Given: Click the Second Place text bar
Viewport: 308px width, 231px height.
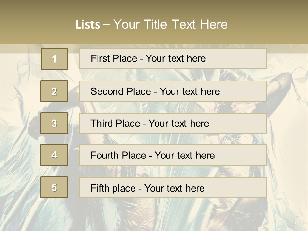Looking at the screenshot, I should (173, 91).
